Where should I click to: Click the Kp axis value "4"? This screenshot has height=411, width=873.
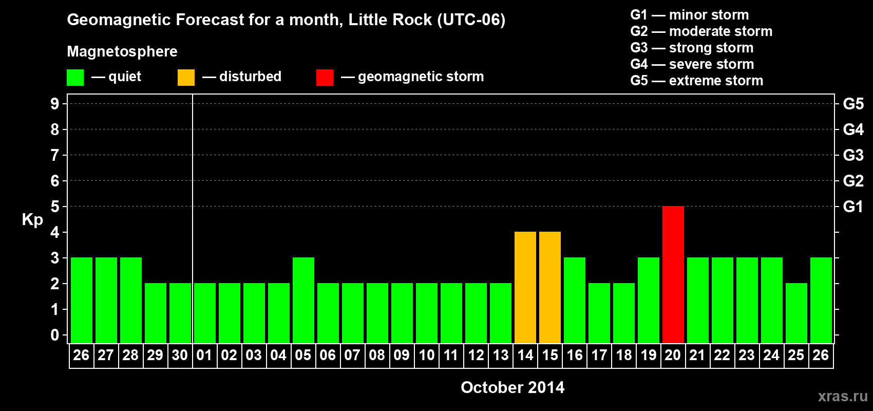click(55, 232)
